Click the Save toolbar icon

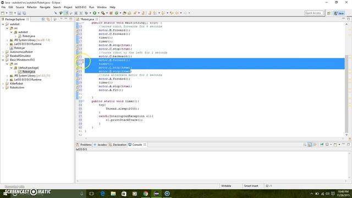click(19, 13)
